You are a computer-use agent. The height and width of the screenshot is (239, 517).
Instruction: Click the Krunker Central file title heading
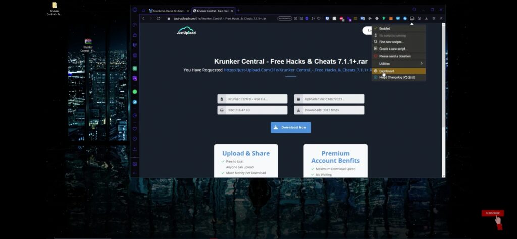click(x=290, y=62)
